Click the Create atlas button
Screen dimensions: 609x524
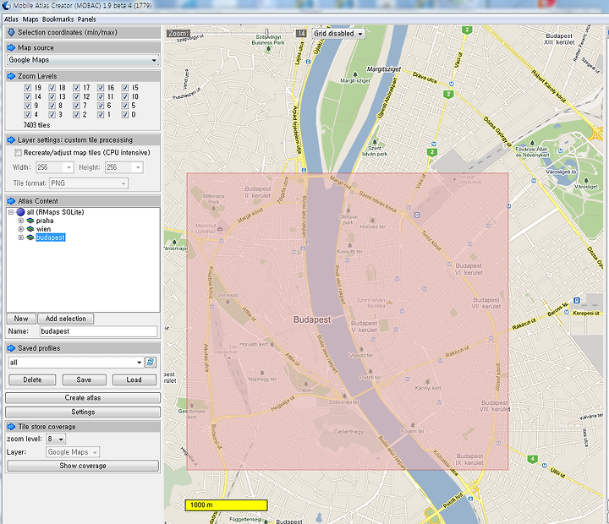pos(83,398)
